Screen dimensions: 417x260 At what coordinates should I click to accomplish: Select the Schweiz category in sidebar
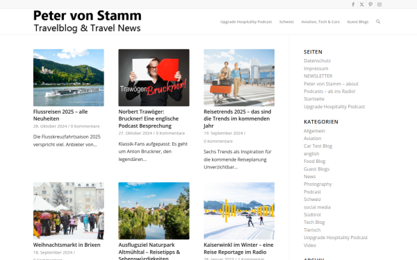click(313, 199)
